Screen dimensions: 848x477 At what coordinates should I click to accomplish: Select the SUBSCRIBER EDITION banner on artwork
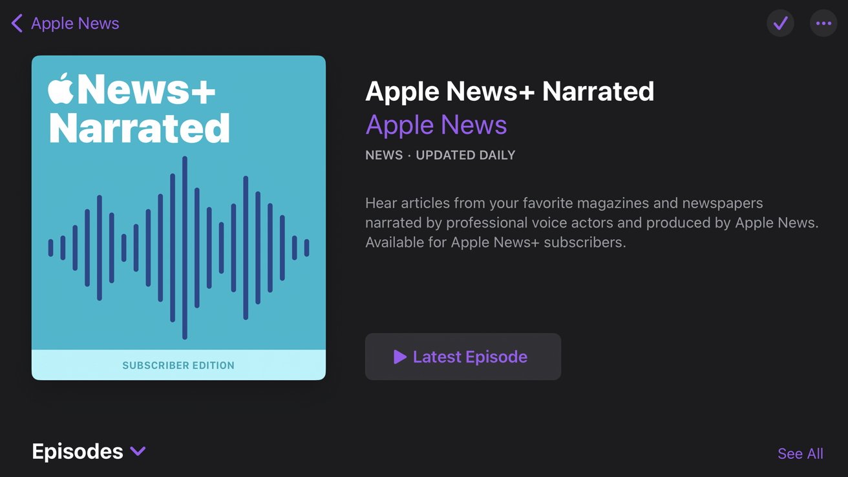[x=178, y=365]
